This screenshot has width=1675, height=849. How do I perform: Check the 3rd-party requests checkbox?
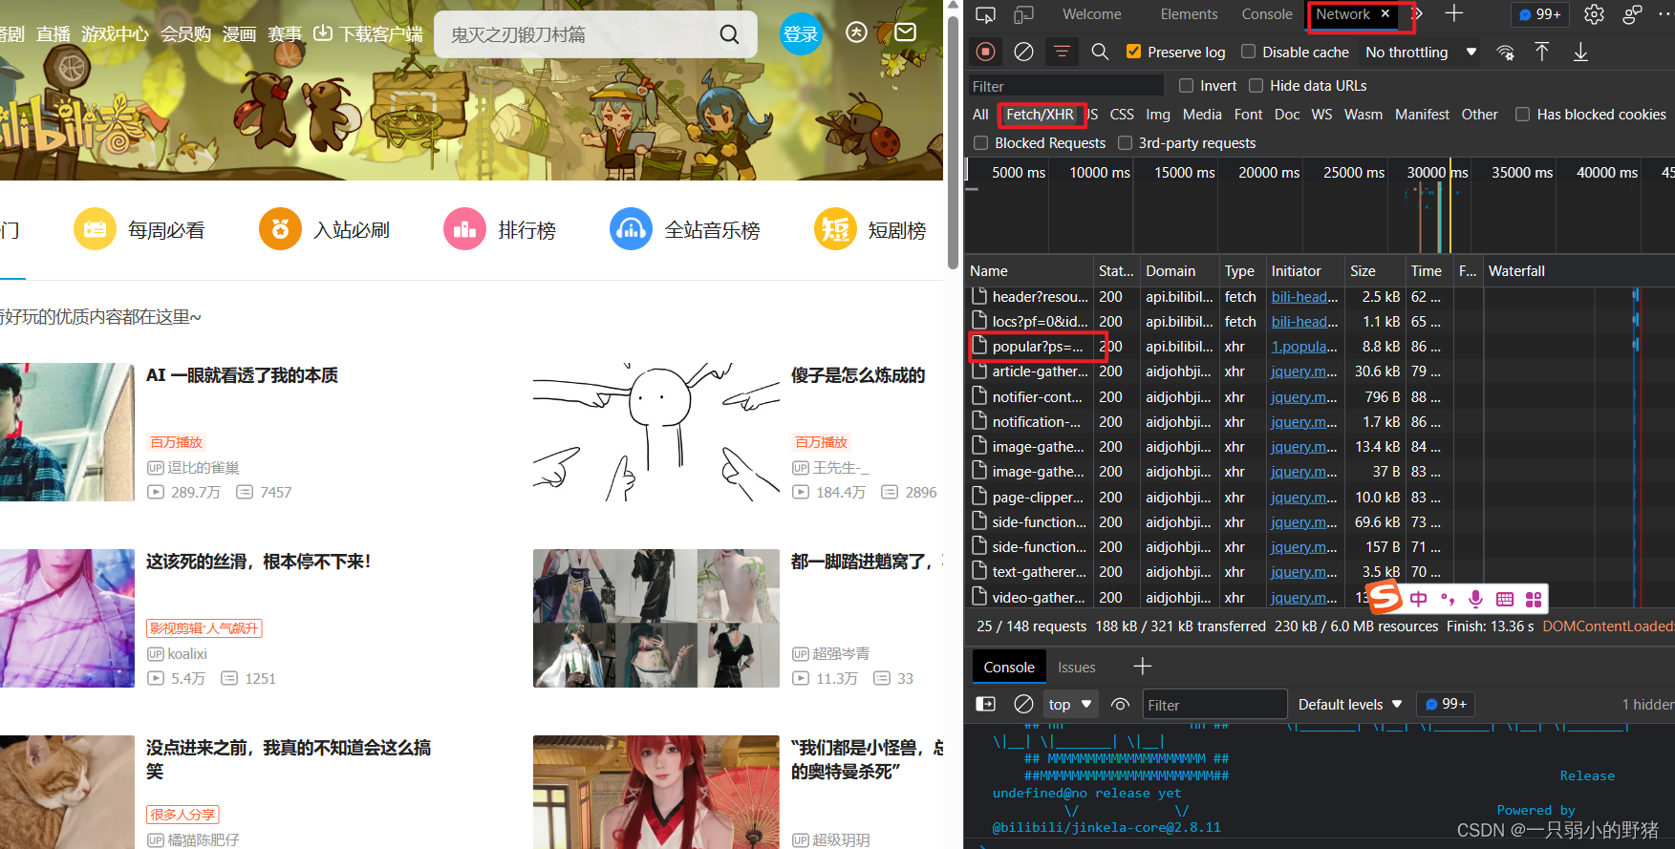tap(1125, 143)
